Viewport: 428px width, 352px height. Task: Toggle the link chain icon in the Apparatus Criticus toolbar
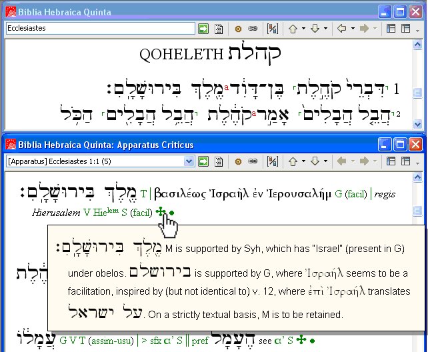(x=253, y=161)
